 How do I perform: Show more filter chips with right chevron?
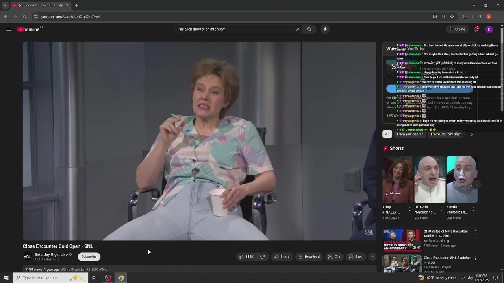coord(471,134)
